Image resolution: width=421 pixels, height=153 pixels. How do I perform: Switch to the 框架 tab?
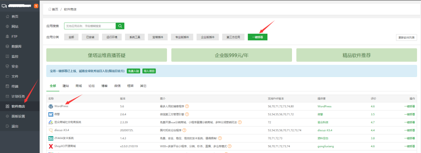(x=130, y=86)
